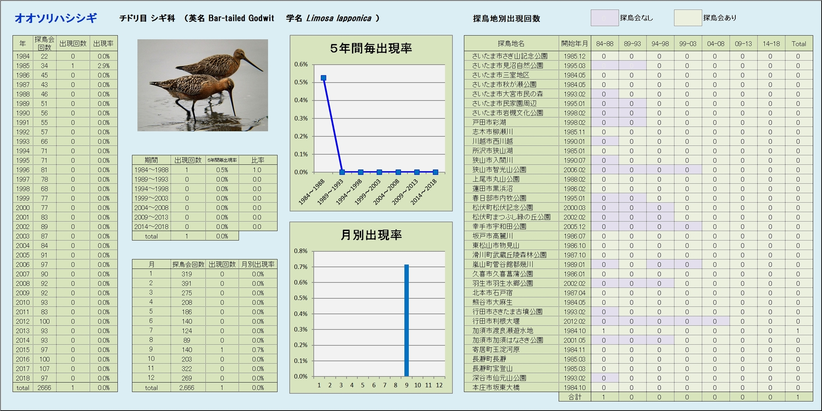Click the start date 2006.02
This screenshot has height=411, width=822.
574,170
